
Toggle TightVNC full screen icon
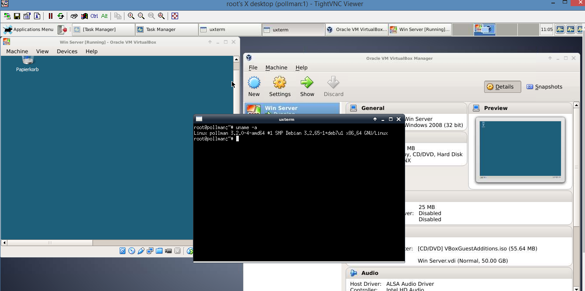[175, 16]
